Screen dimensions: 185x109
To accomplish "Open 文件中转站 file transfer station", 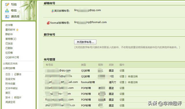I will point(12,88).
